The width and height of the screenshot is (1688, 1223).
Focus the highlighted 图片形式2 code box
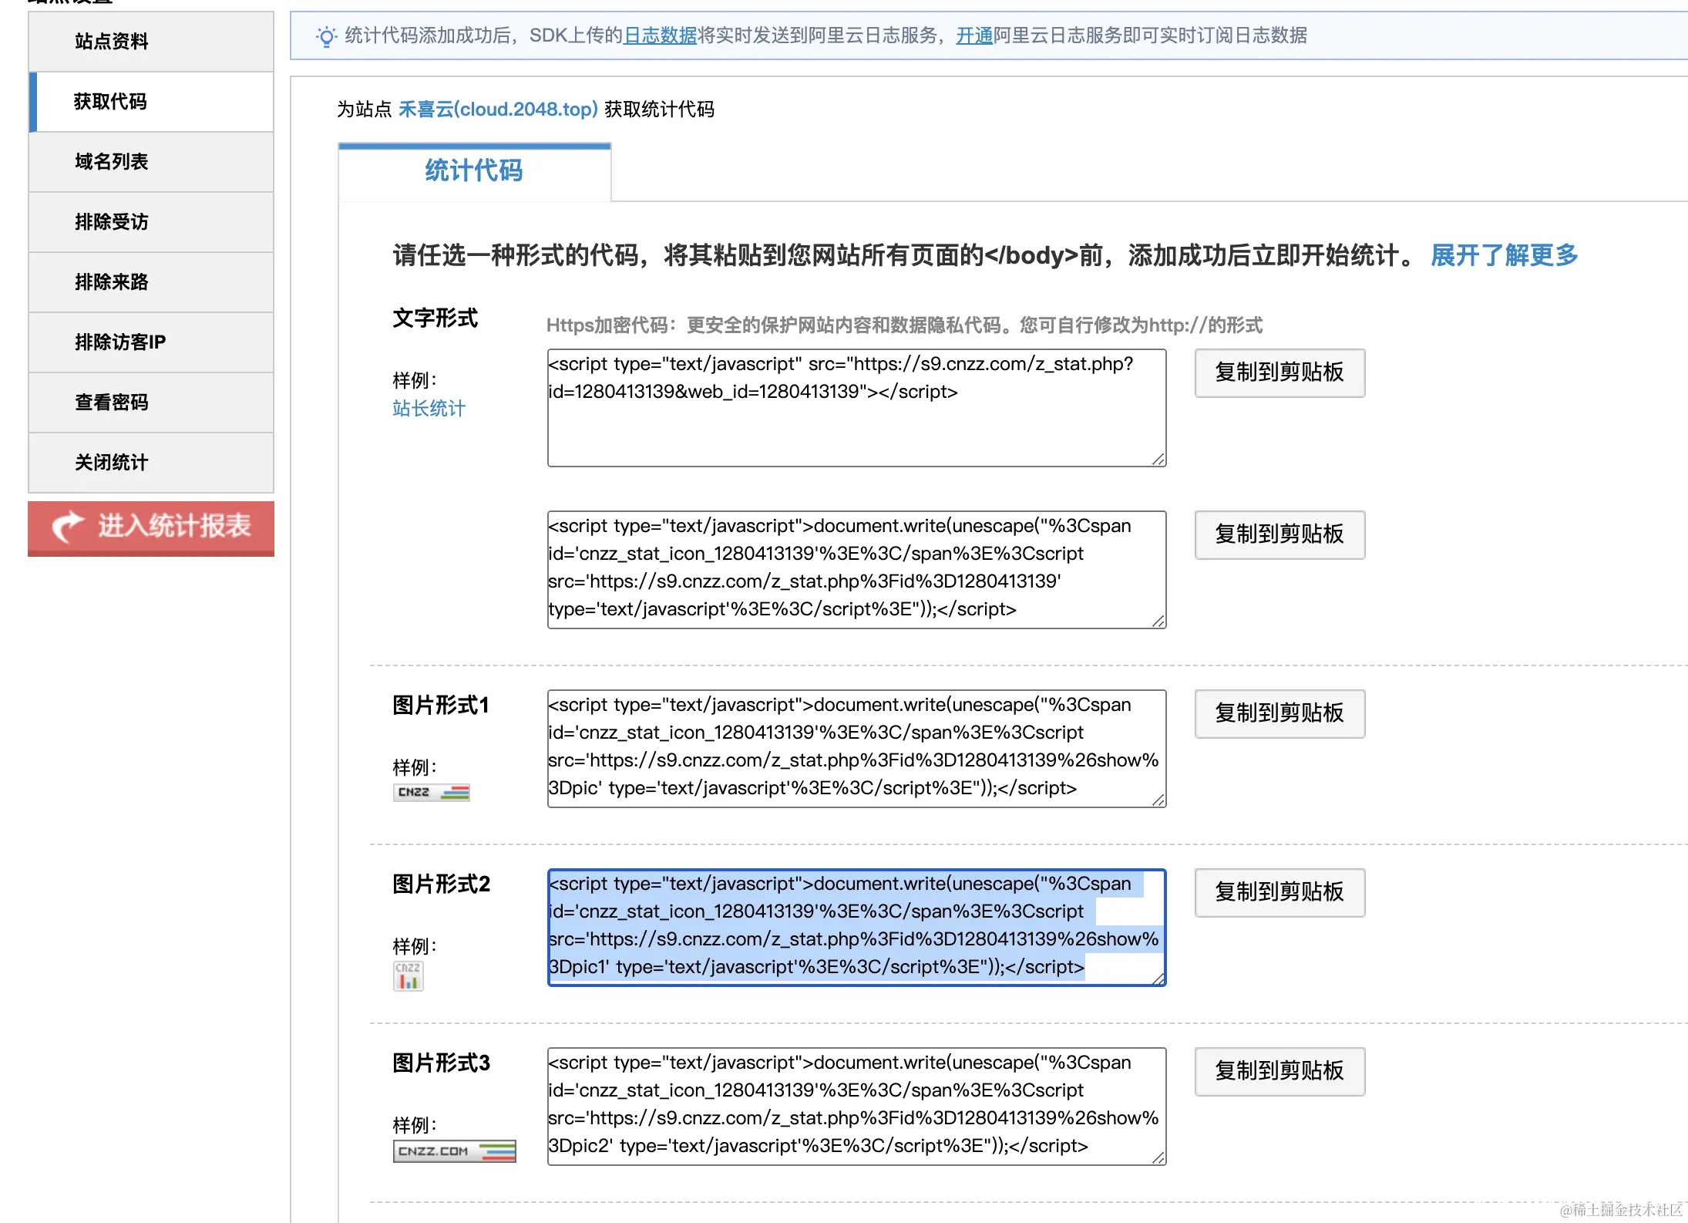tap(856, 928)
